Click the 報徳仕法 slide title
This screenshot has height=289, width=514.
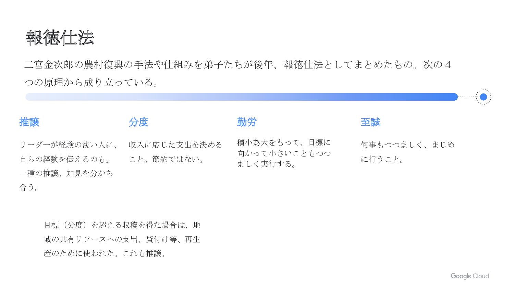point(60,38)
